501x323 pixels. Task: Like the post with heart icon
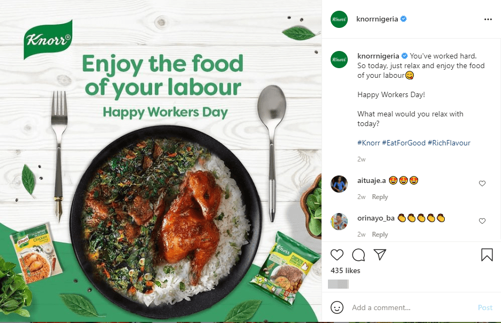[337, 255]
